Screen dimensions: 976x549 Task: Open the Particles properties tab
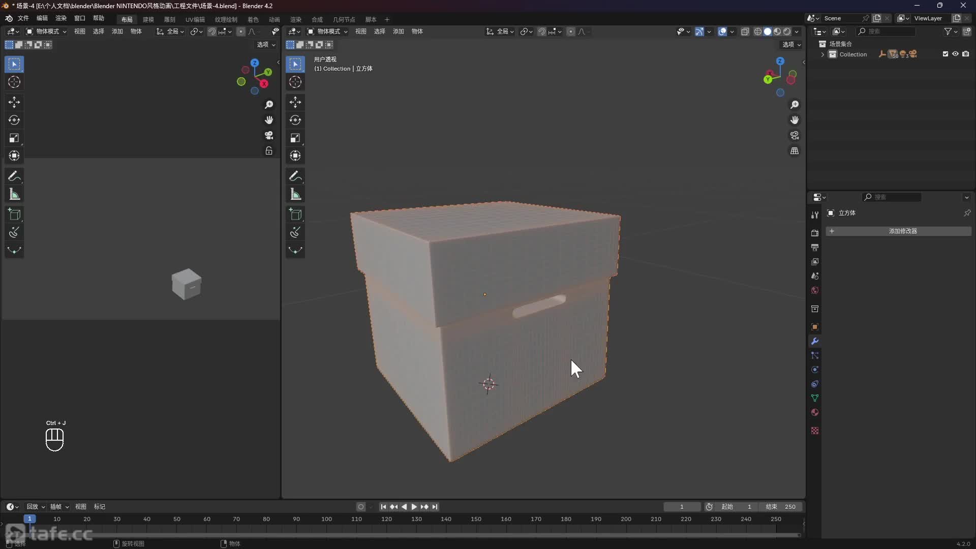(815, 355)
